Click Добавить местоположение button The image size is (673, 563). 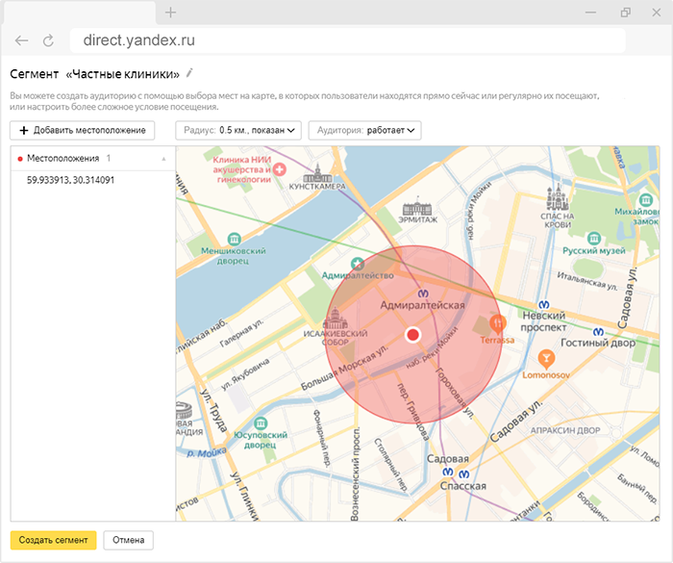coord(83,130)
